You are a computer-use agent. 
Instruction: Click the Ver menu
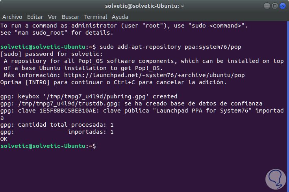click(x=52, y=17)
